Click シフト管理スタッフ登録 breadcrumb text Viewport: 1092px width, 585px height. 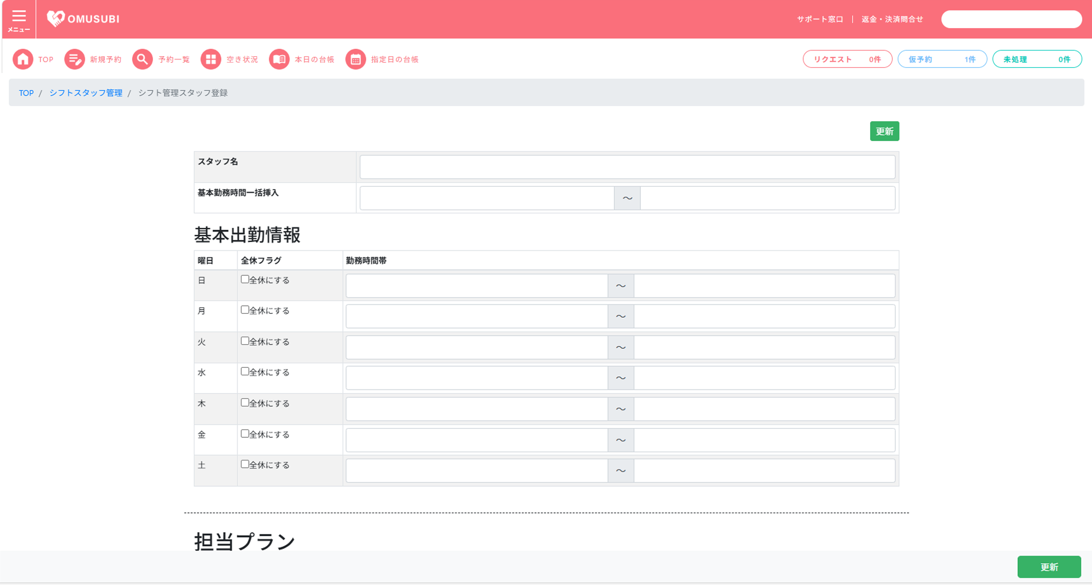coord(183,93)
